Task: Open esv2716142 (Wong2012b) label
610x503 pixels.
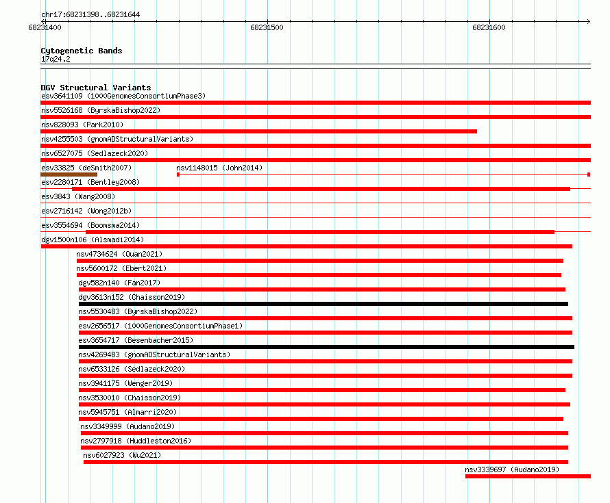Action: point(86,211)
